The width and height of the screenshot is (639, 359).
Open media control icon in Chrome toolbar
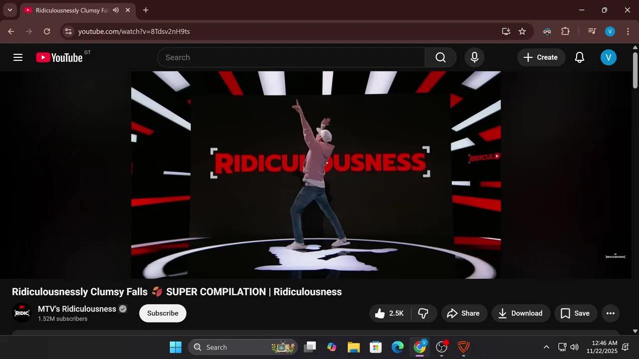click(592, 31)
